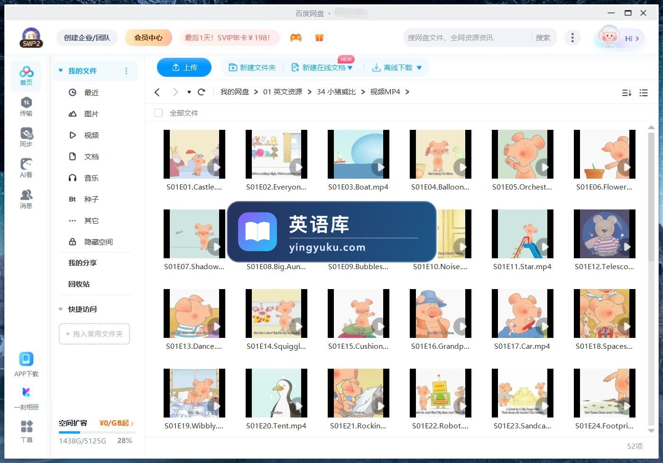663x463 pixels.
Task: Expand chevron after 01 英文资源 breadcrumb
Action: point(310,92)
